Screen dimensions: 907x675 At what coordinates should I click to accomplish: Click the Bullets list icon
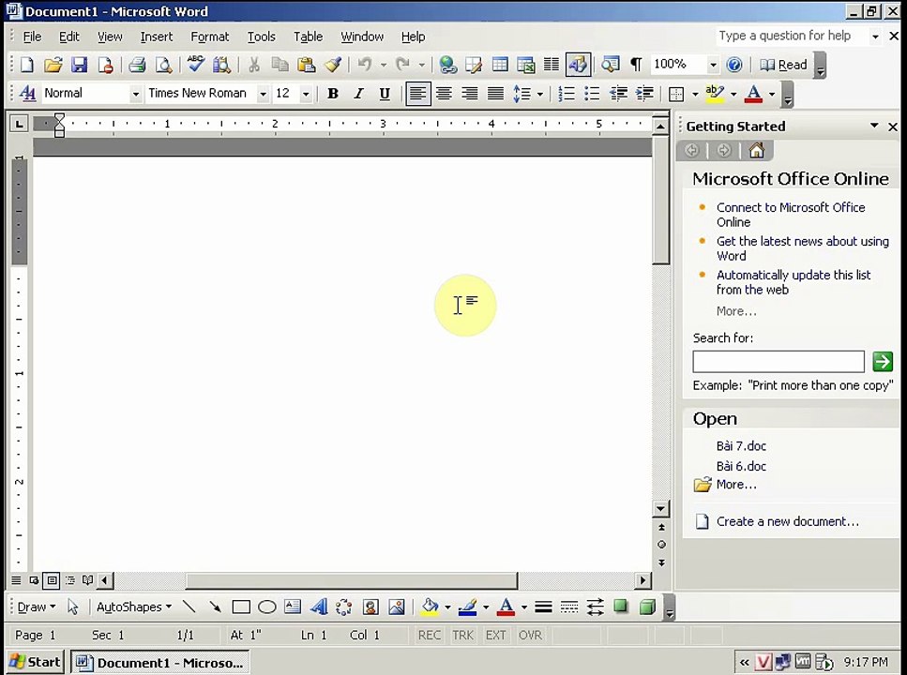[x=592, y=94]
